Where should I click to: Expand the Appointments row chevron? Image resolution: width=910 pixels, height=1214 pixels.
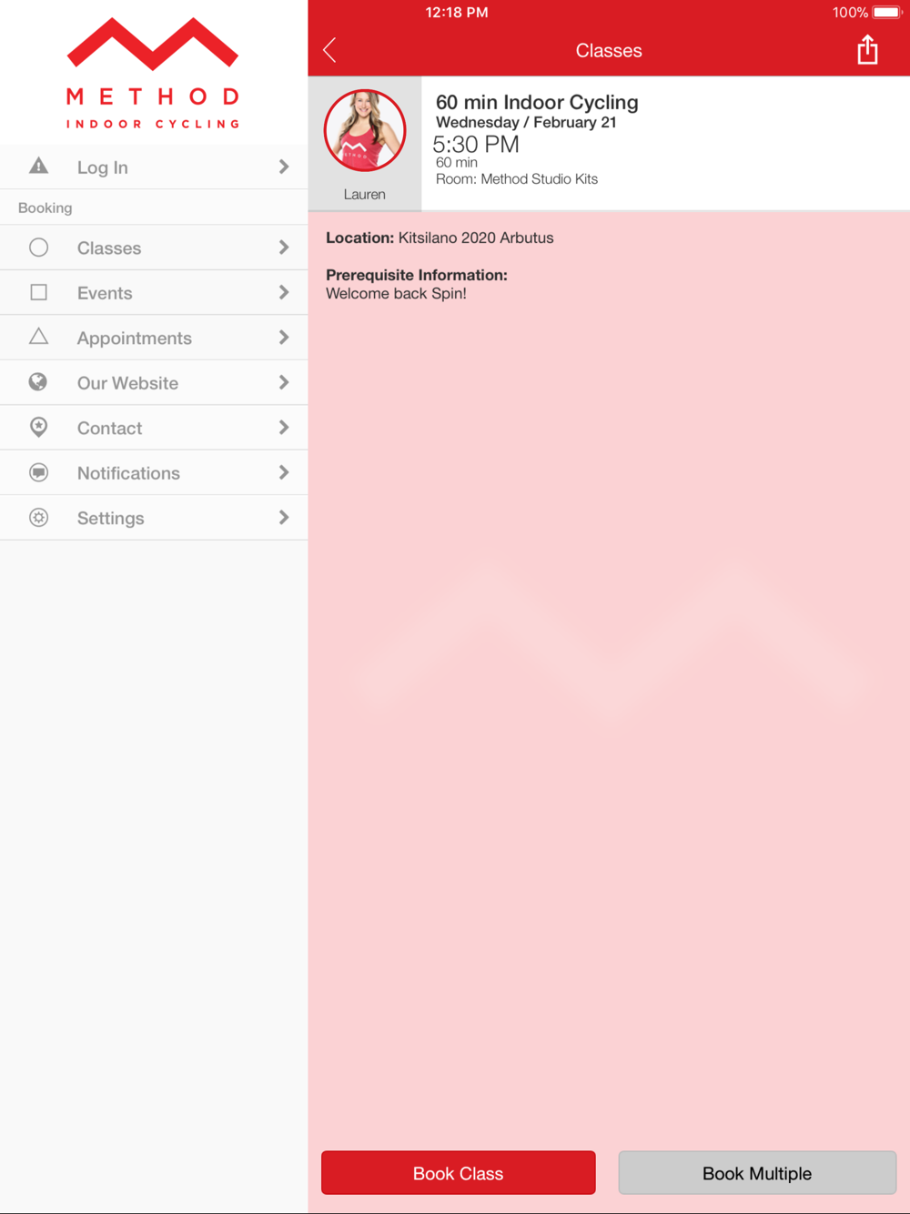coord(284,338)
